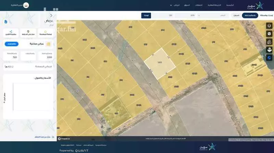The height and width of the screenshot is (153, 274).
Task: Open parcel in maps pin card
Action: [28, 33]
